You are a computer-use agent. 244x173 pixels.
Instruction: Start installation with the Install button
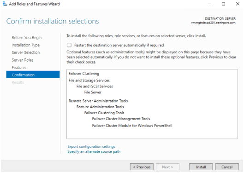[x=201, y=167]
